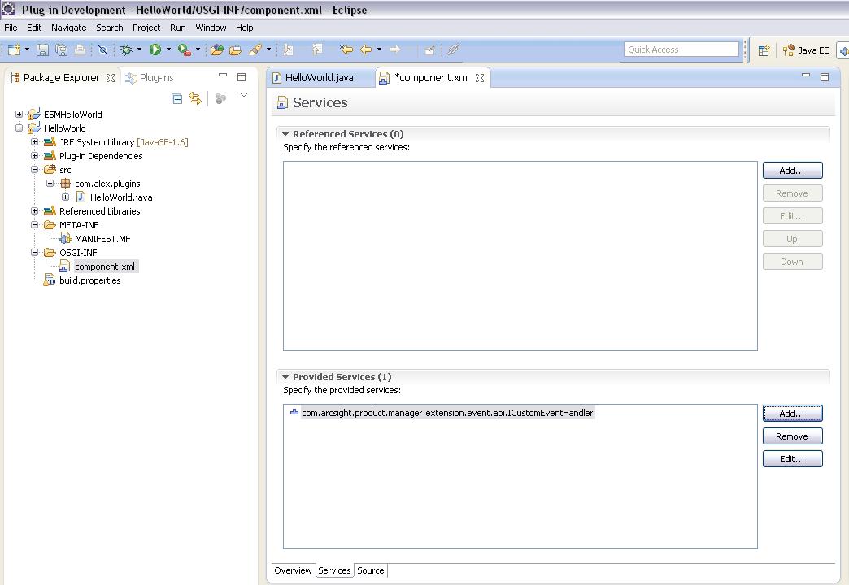The image size is (849, 585).
Task: Click the New wizard toolbar icon
Action: [14, 50]
